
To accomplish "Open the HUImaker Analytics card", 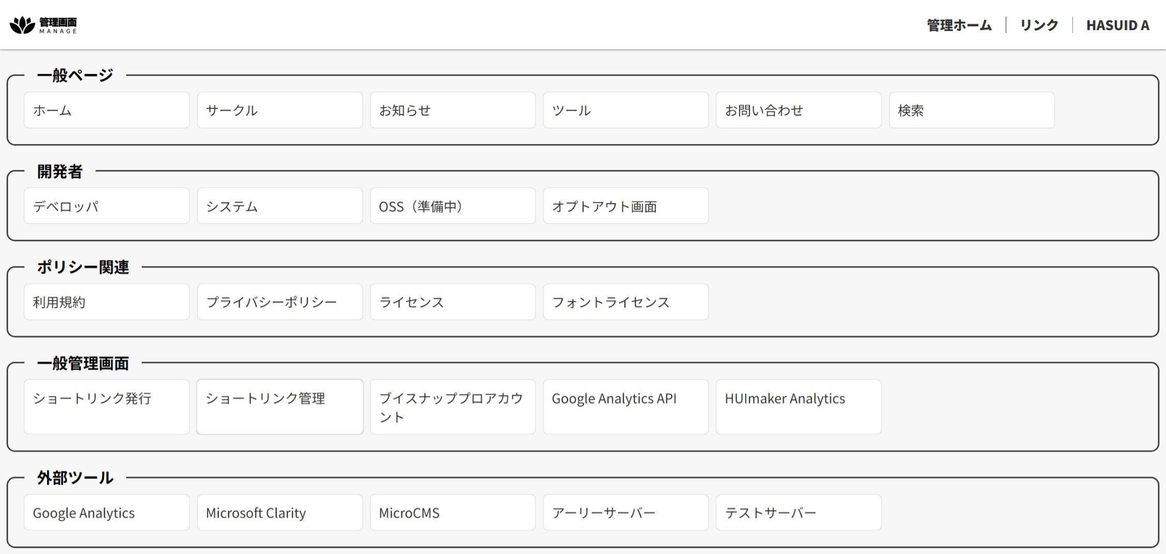I will pyautogui.click(x=798, y=407).
